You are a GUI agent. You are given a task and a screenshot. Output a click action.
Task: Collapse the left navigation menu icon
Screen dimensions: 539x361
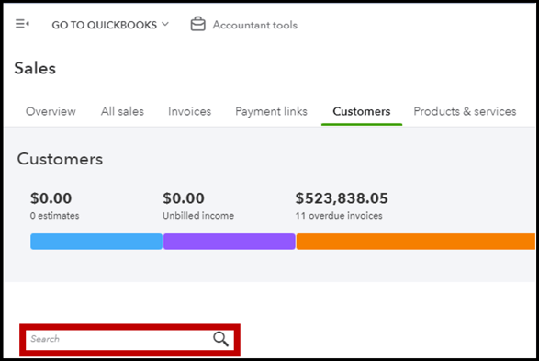point(22,24)
